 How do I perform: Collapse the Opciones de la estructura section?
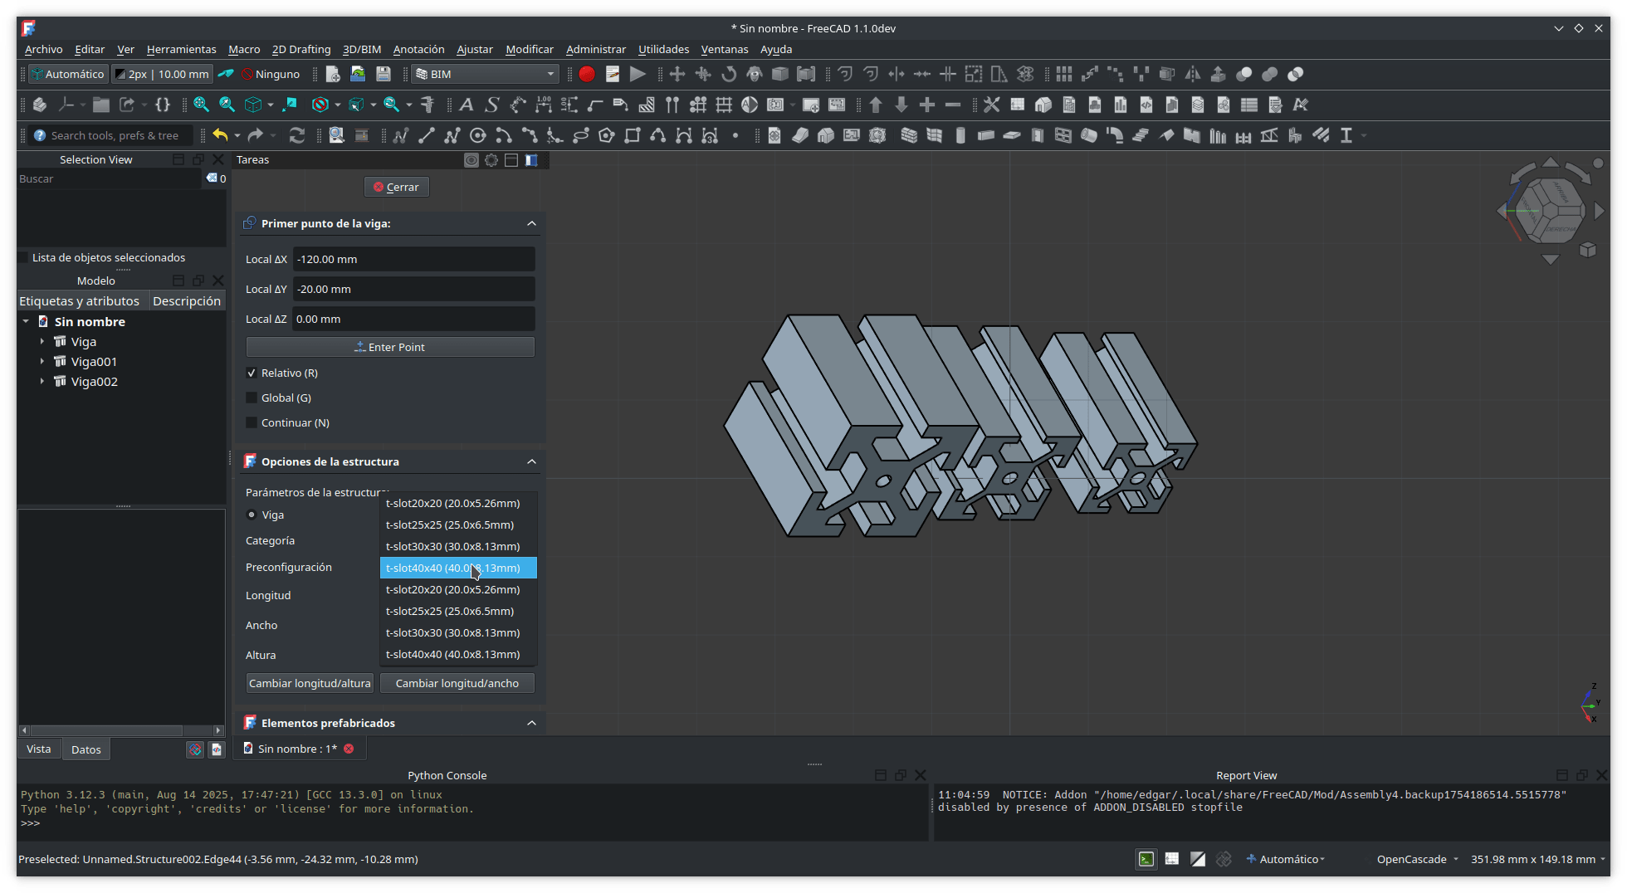pos(531,461)
